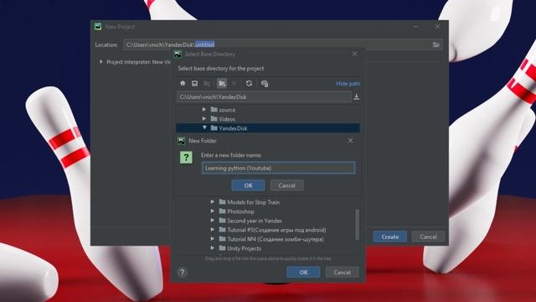Click the PyCharm logo in New Folder dialog
The width and height of the screenshot is (536, 302).
pos(181,141)
